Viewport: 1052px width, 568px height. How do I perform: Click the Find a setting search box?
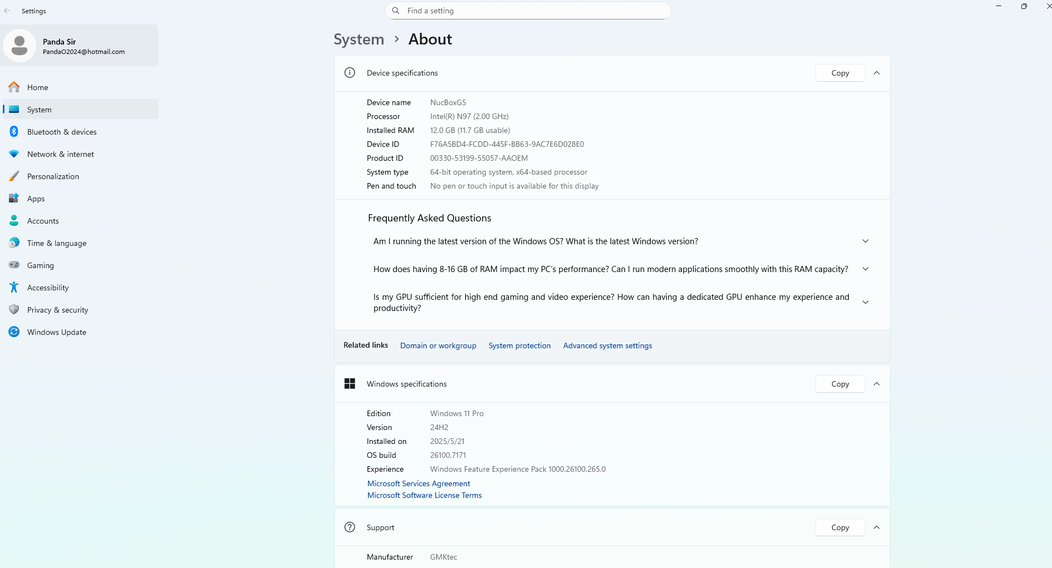pyautogui.click(x=528, y=11)
